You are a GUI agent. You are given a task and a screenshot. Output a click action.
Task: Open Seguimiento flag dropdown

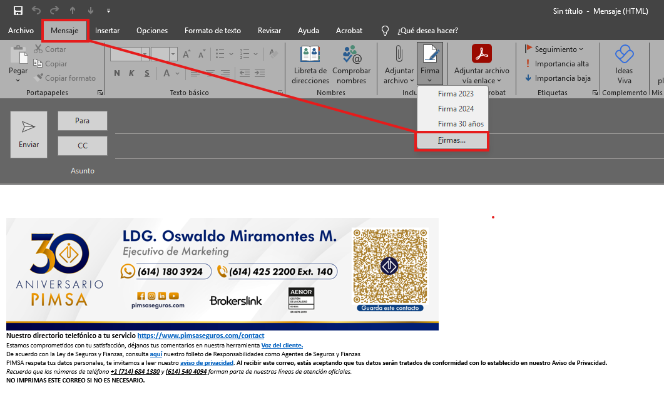554,49
